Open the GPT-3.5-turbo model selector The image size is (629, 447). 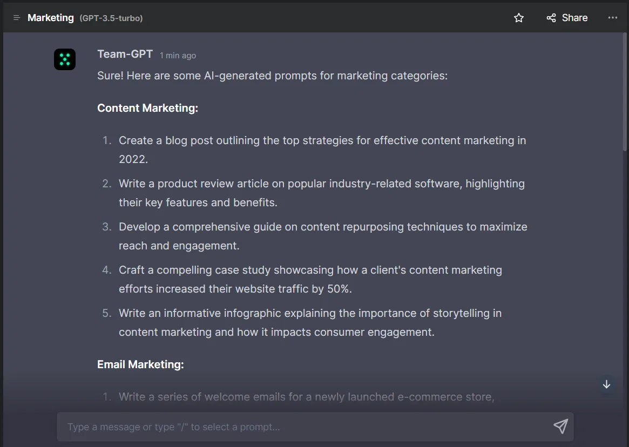click(x=112, y=17)
